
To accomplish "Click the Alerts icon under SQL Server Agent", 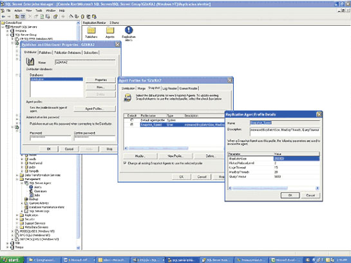I will (x=31, y=187).
